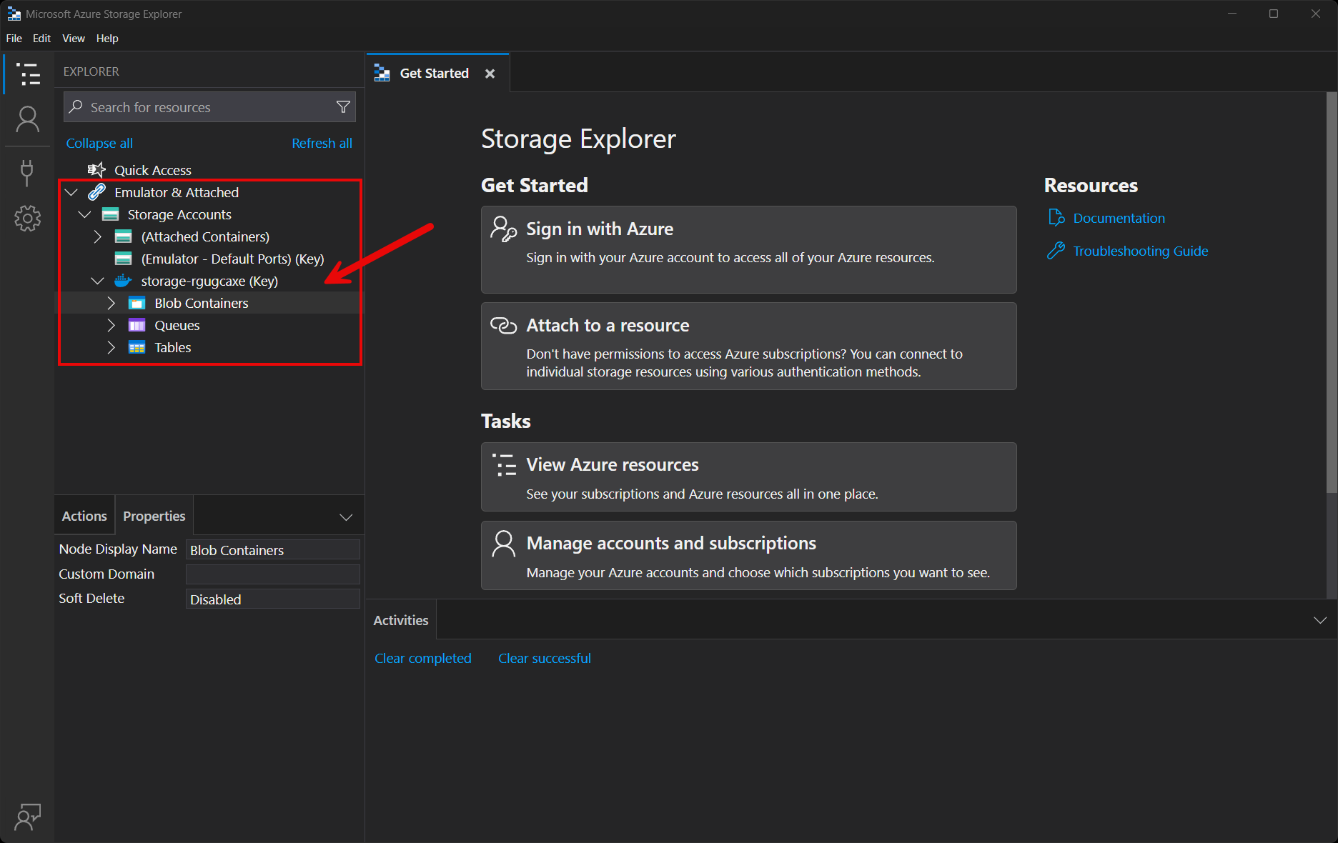Collapse the Emulator & Attached node
1338x843 pixels.
[x=71, y=191]
